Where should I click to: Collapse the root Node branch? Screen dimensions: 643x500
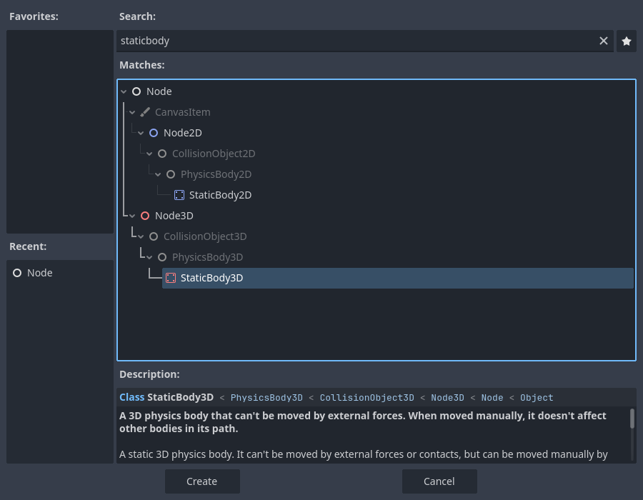pos(123,91)
